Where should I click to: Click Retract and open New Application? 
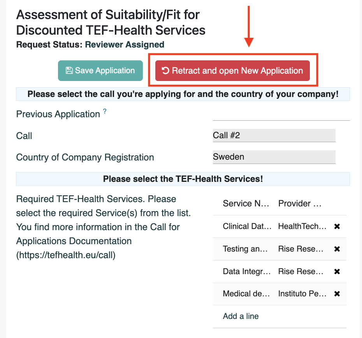click(232, 70)
